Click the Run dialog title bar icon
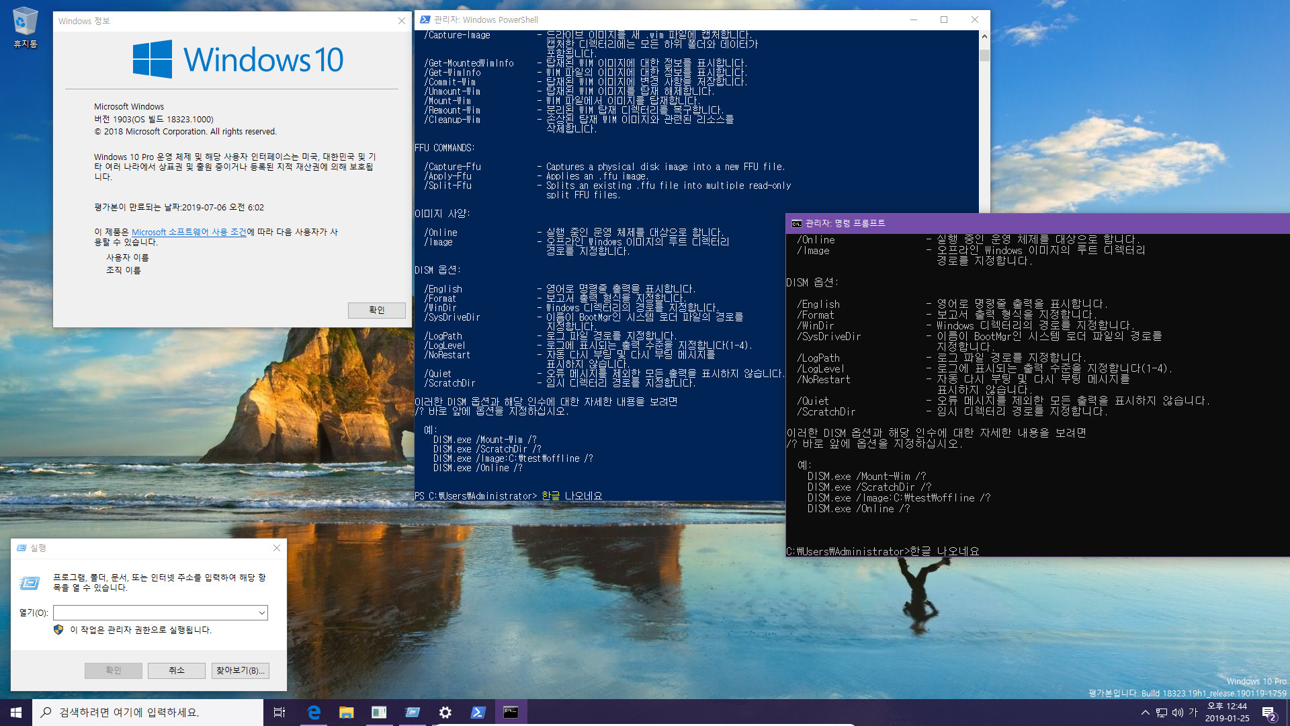 21,548
